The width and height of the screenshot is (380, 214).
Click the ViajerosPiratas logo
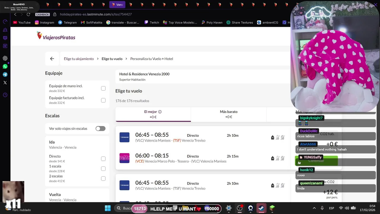(x=56, y=36)
